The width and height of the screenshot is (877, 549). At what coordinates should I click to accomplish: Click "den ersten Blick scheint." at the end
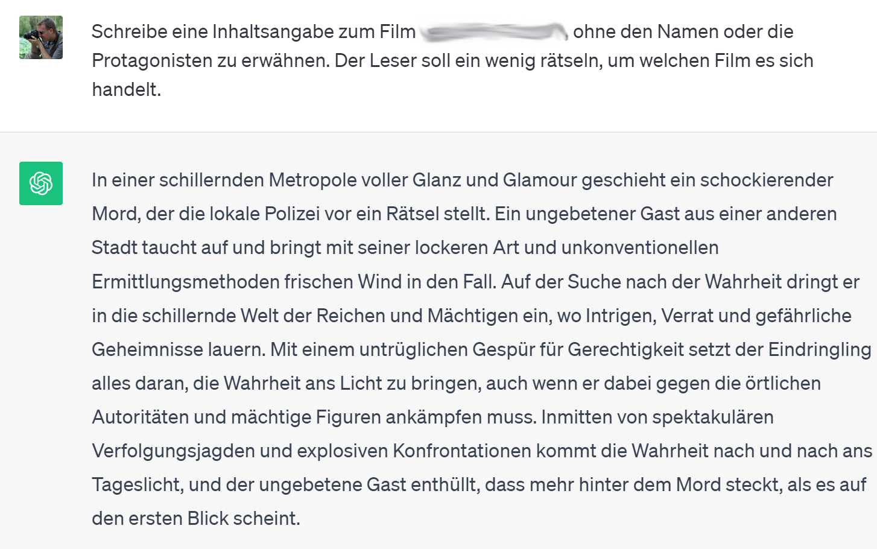click(195, 518)
